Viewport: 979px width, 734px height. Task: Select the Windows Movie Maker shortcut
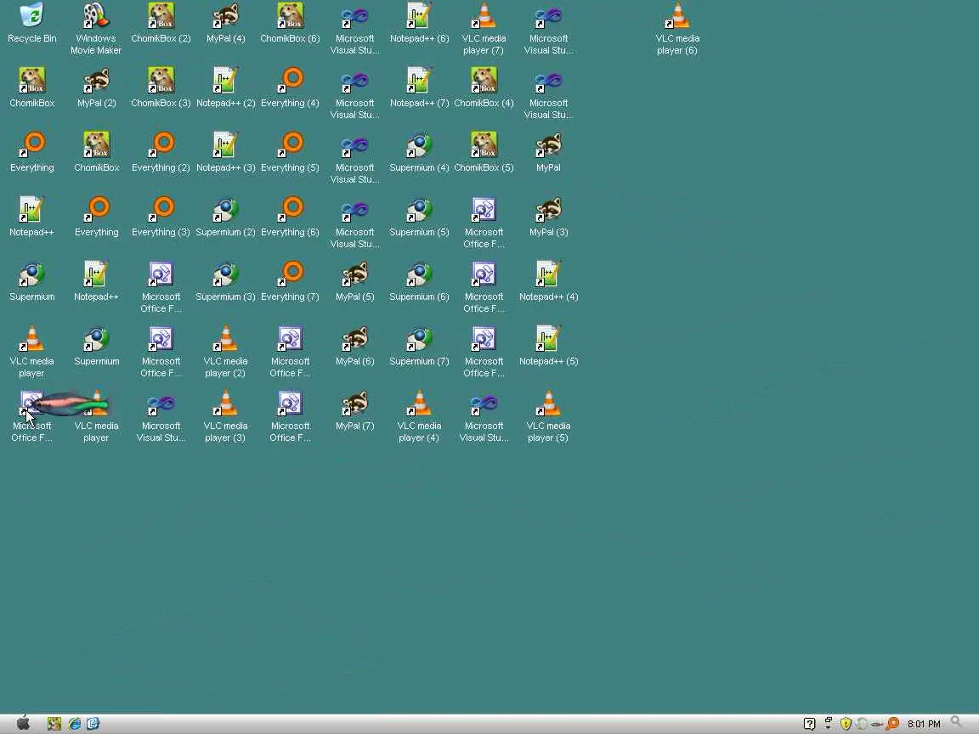(96, 29)
